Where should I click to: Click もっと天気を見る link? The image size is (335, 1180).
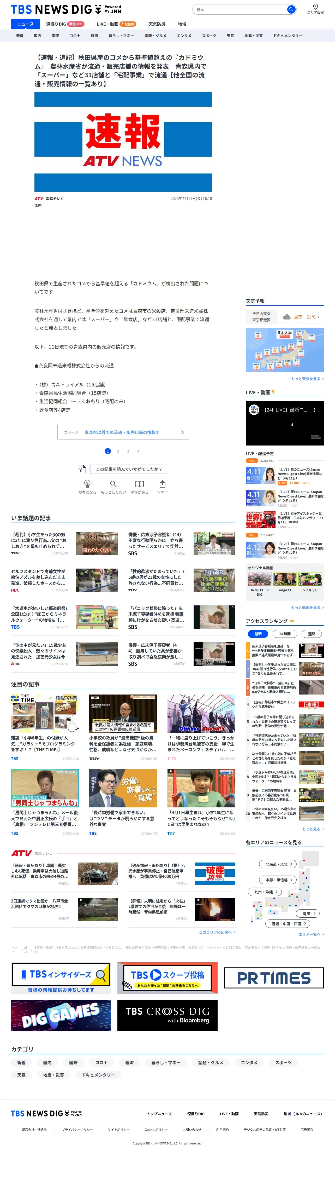(307, 379)
